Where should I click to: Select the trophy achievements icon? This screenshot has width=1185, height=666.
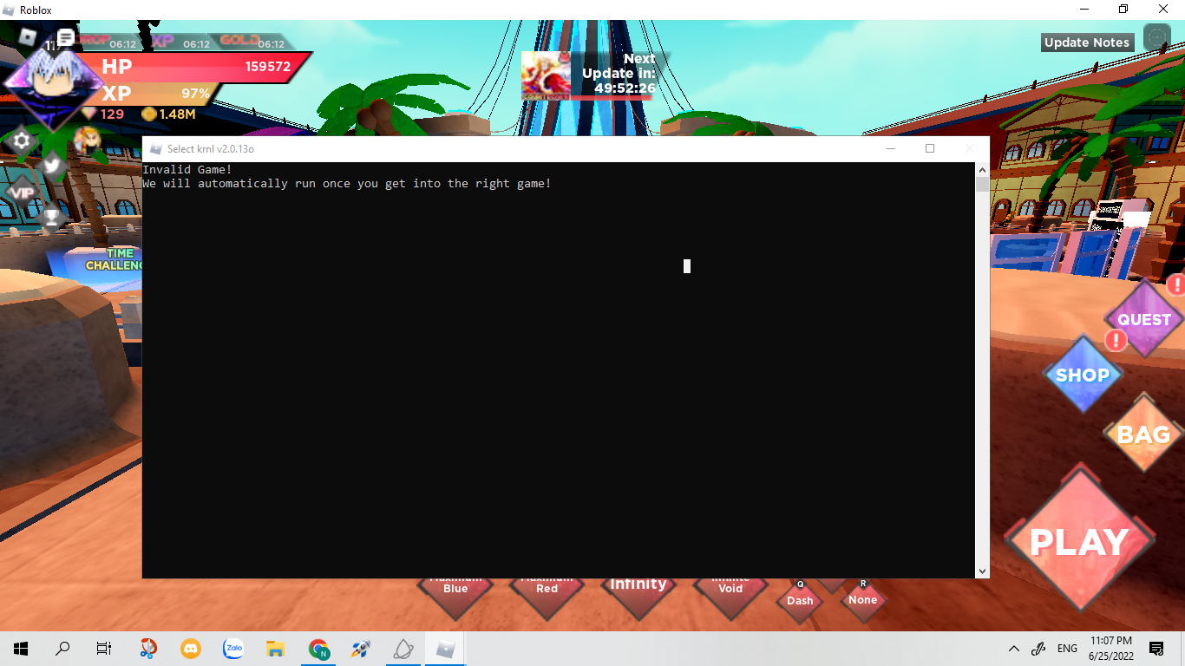pyautogui.click(x=52, y=216)
